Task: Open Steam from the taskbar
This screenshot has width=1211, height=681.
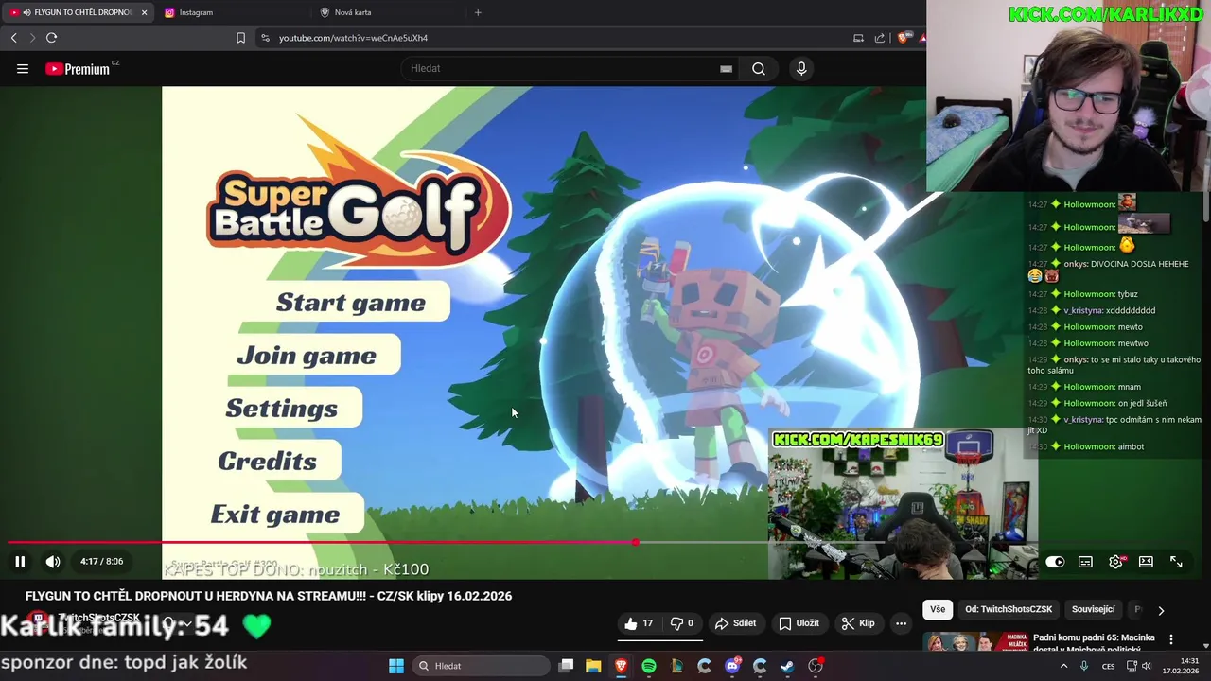Action: [788, 666]
